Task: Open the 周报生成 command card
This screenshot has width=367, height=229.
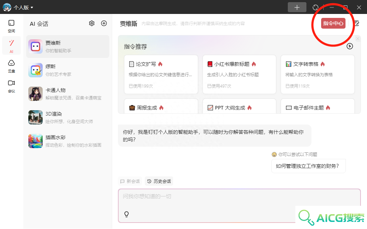Action: point(161,106)
